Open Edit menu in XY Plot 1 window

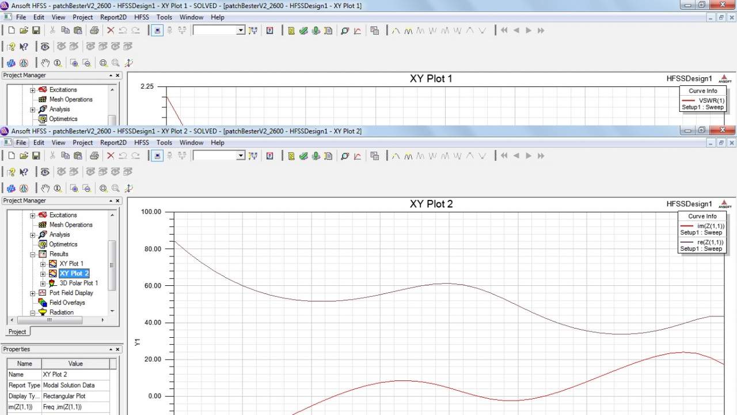[x=39, y=17]
